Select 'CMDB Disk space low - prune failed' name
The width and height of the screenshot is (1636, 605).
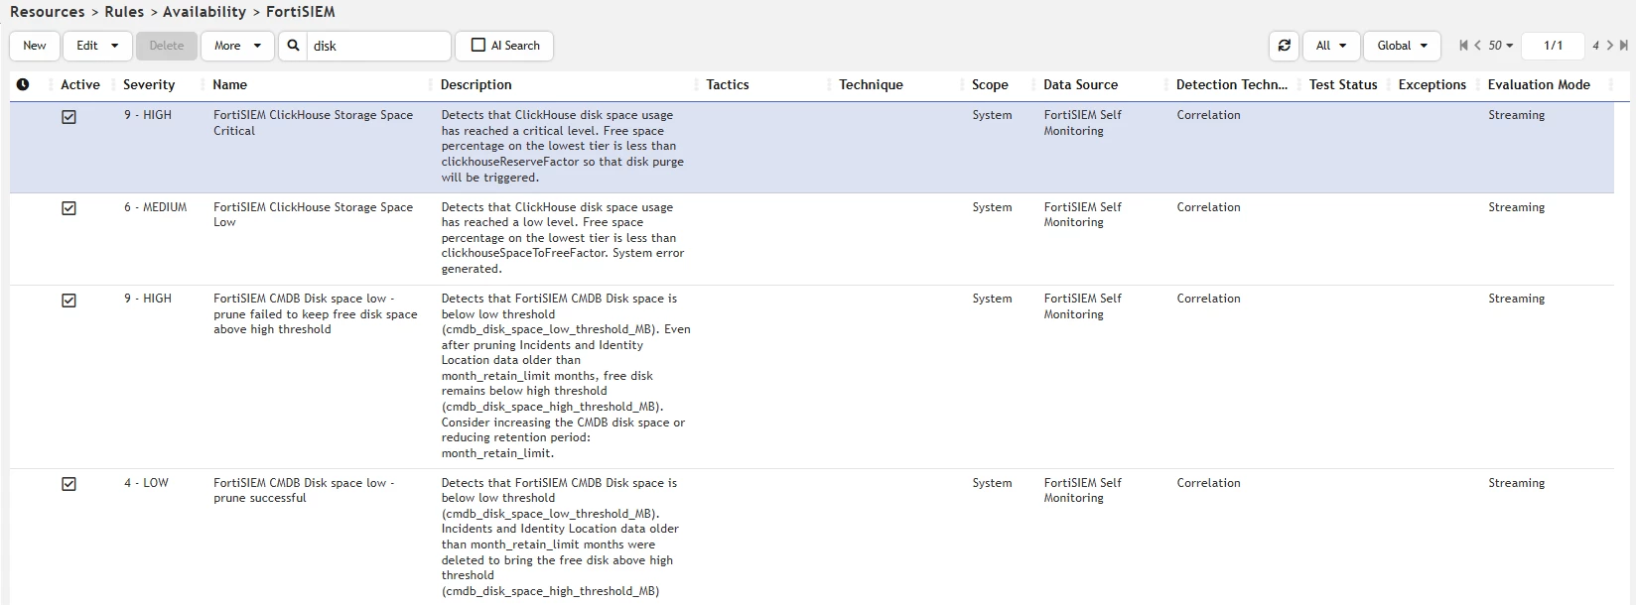[315, 314]
